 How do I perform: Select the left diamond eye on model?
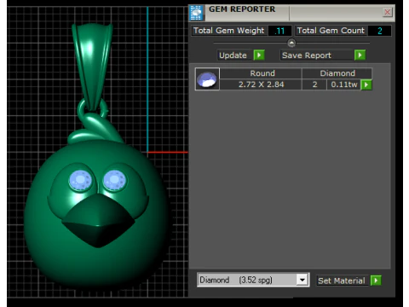(81, 180)
